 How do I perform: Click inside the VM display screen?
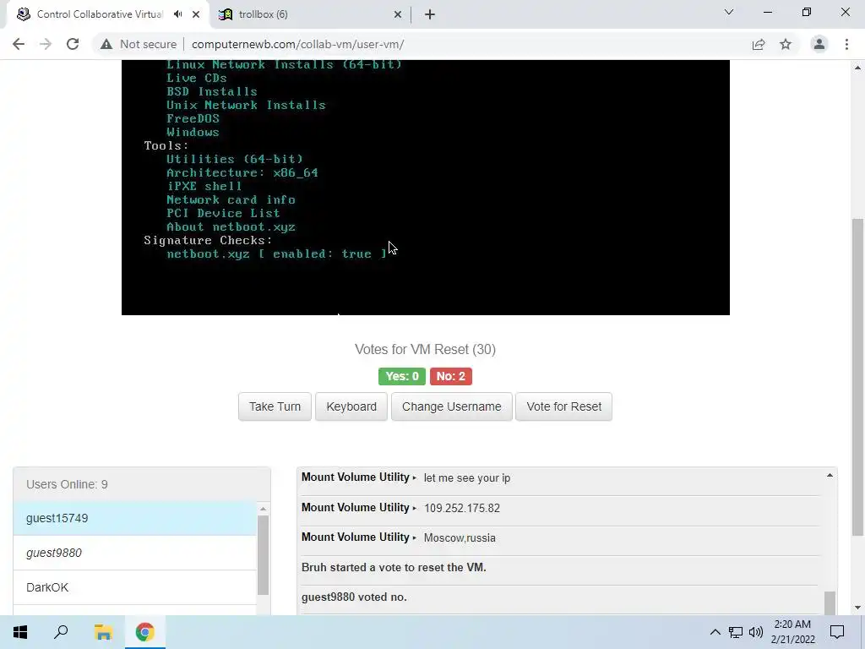426,188
